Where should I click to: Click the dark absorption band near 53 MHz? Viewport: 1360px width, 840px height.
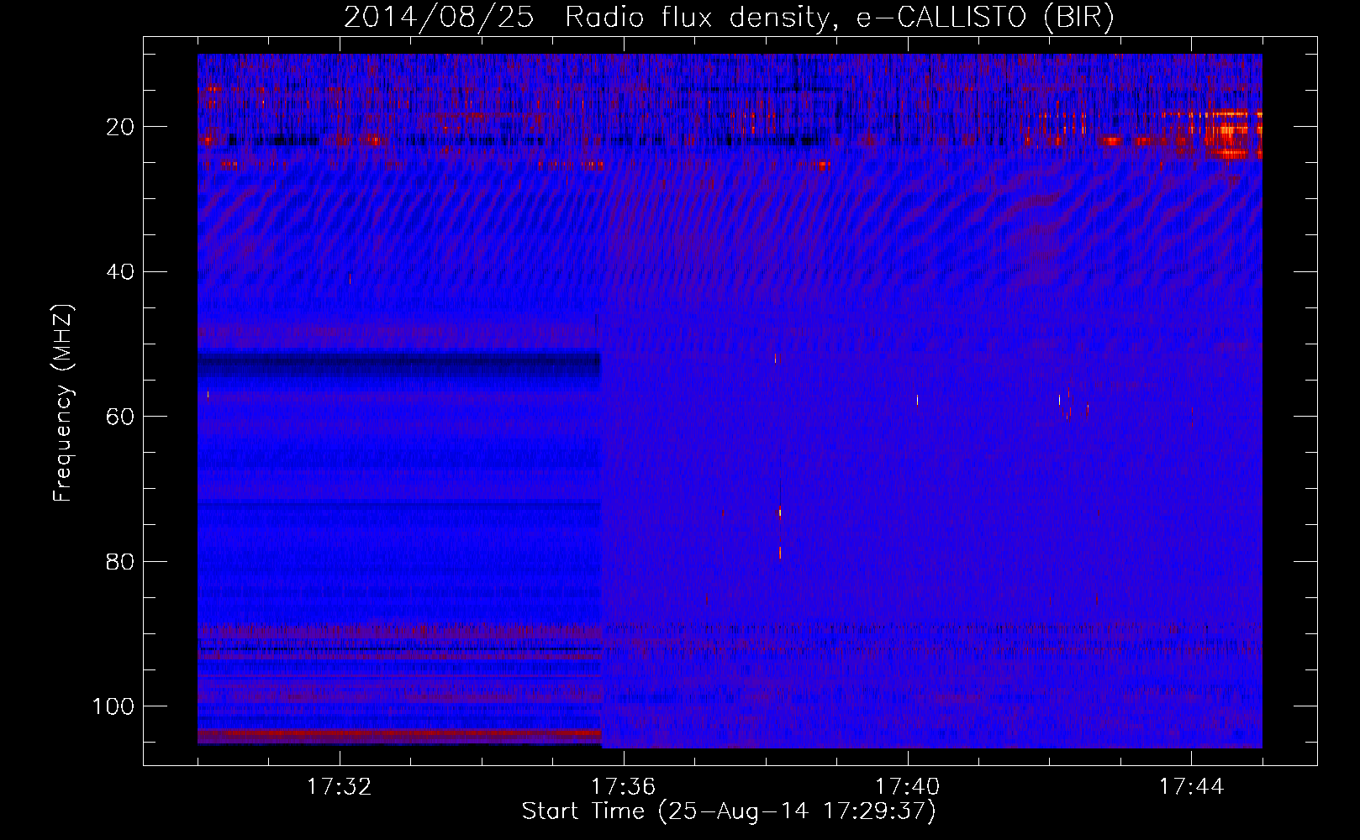399,365
